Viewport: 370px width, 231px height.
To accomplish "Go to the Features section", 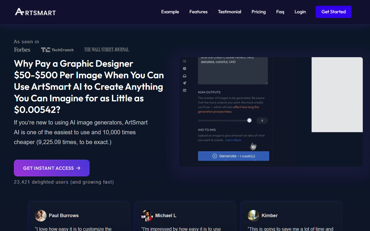I will click(198, 12).
